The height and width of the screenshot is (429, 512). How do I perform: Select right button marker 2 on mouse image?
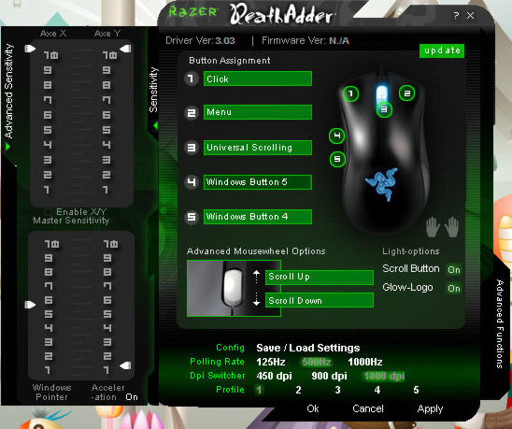click(407, 93)
